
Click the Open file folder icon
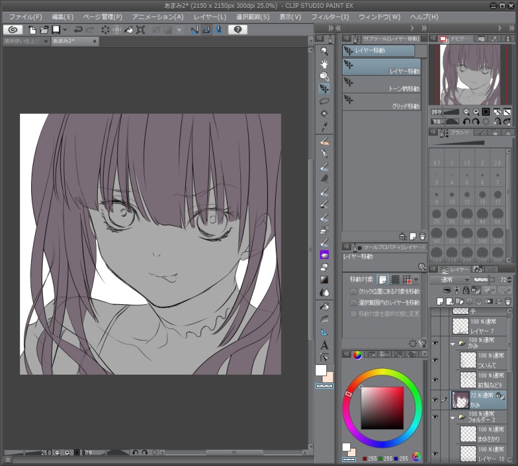[x=44, y=30]
